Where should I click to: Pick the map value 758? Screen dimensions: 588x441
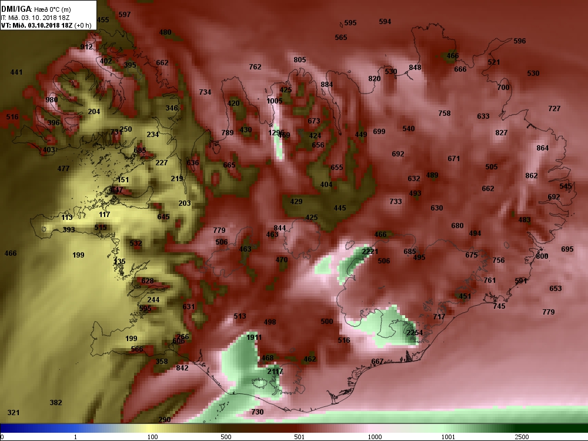coord(445,113)
